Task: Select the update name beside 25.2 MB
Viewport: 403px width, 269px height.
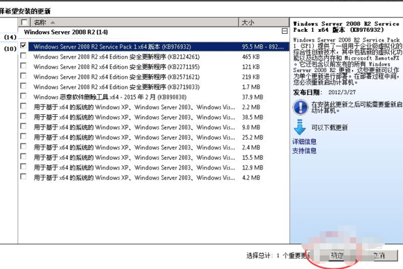Action: 134,138
